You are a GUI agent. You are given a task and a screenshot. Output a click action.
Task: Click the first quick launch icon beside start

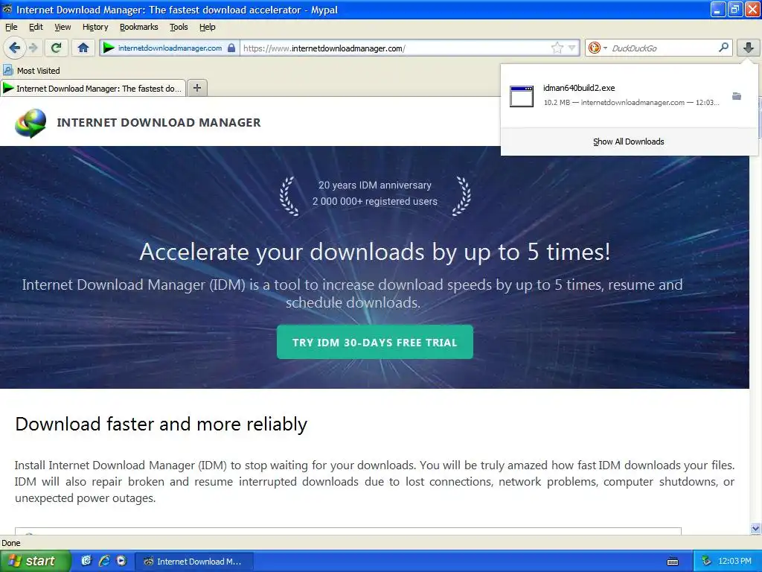coord(86,561)
